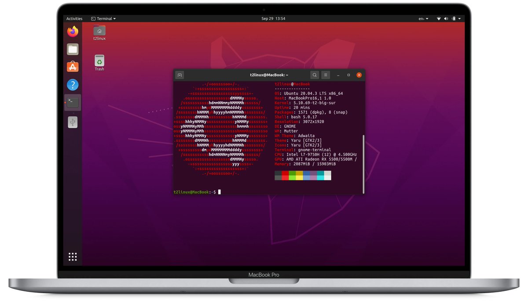
Task: Click the red 't2linux@MacBook' neofetch header
Action: (x=292, y=84)
